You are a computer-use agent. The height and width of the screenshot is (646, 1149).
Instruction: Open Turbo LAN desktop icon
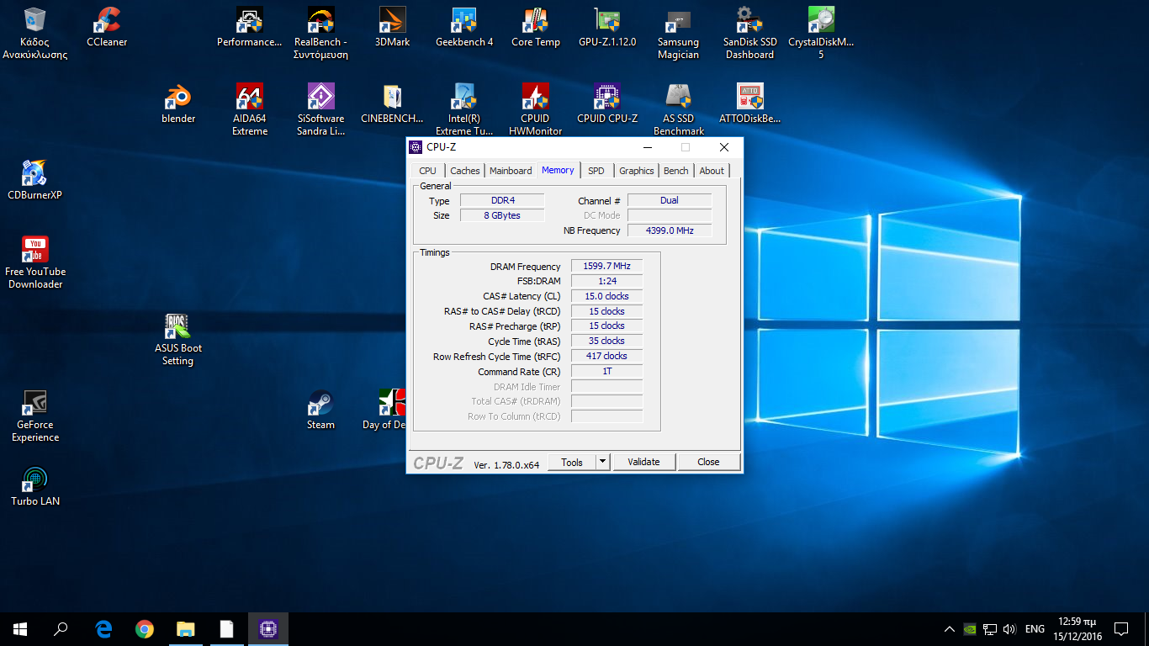click(x=35, y=487)
